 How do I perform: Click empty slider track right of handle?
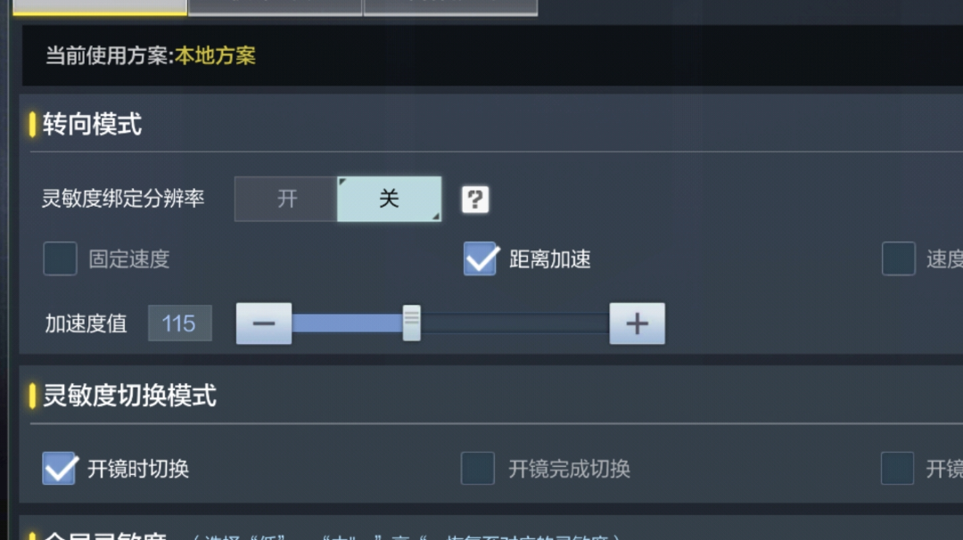514,323
